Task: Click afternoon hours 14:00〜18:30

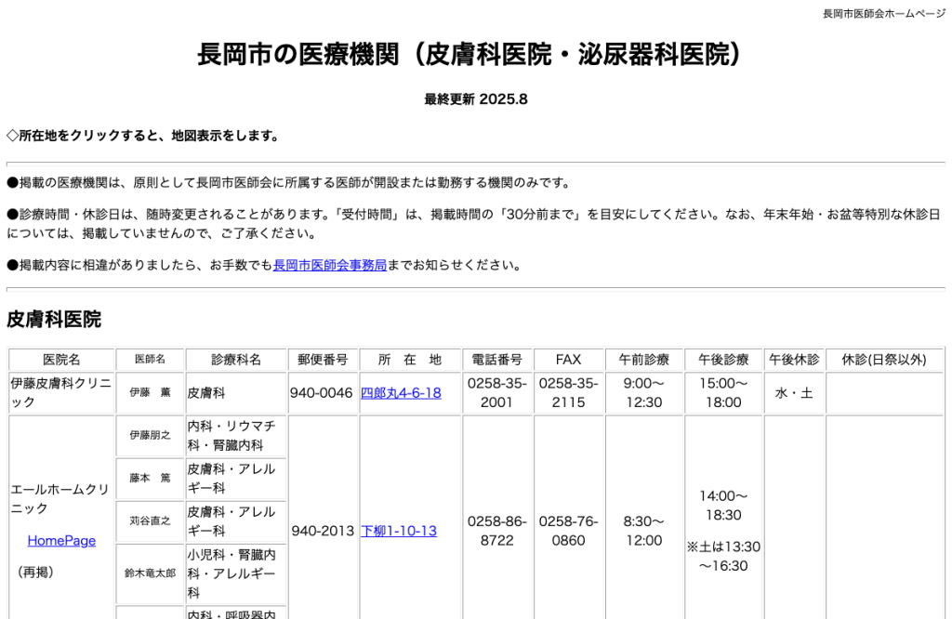Action: tap(723, 506)
